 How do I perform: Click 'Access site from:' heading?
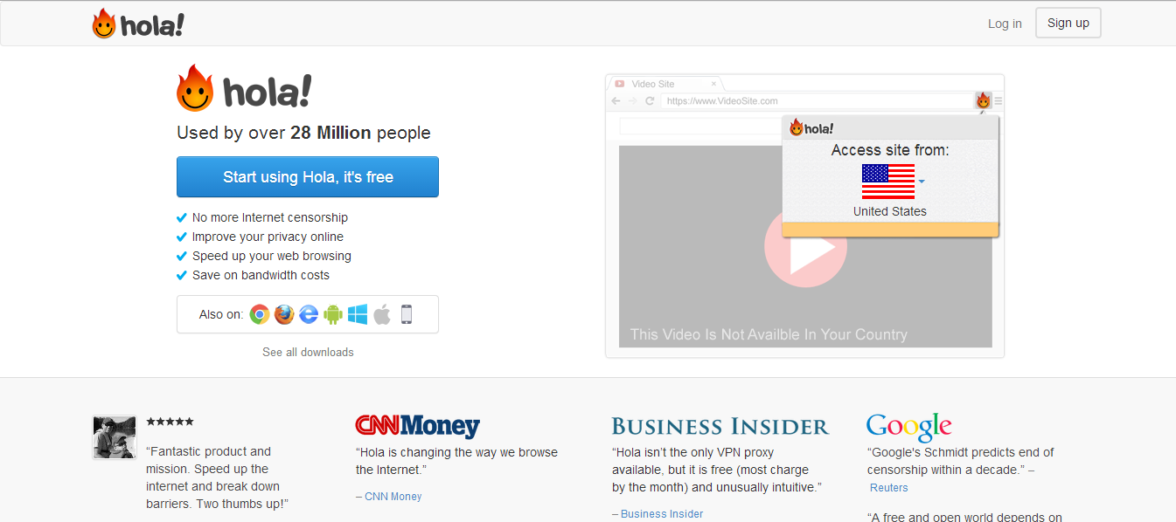pyautogui.click(x=890, y=150)
